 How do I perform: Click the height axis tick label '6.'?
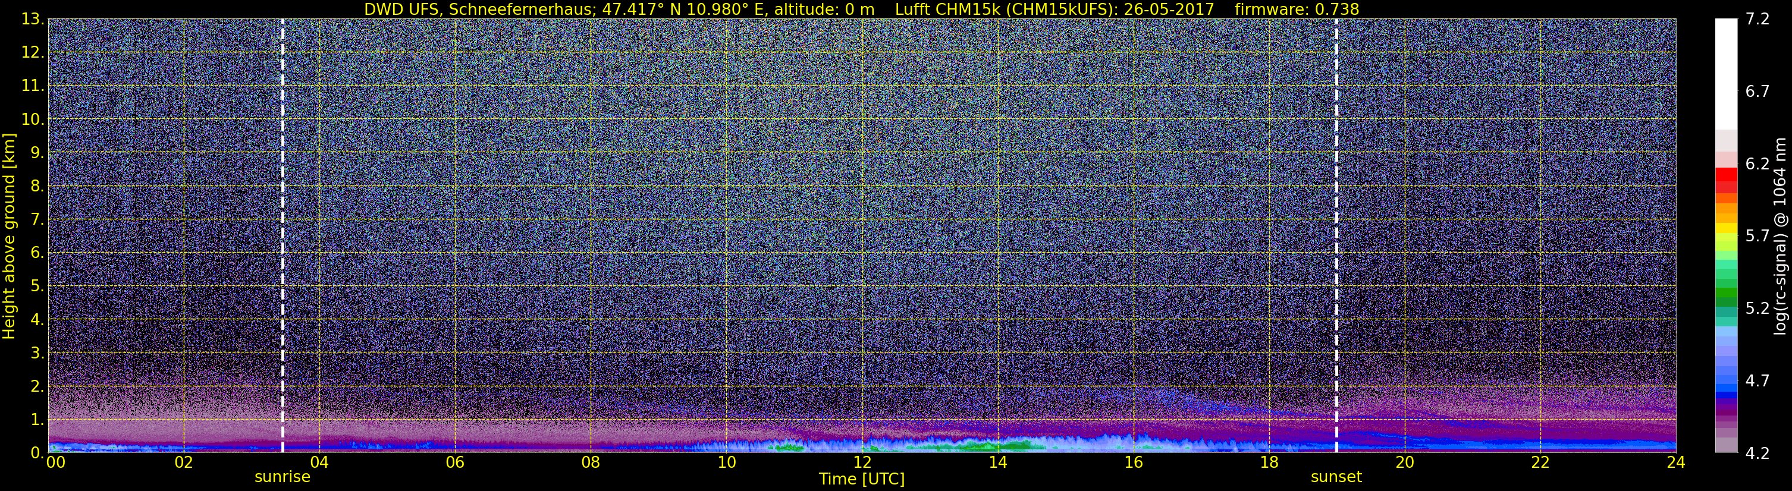pyautogui.click(x=37, y=253)
